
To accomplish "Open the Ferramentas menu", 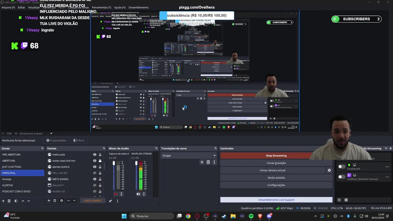I will pyautogui.click(x=101, y=7).
